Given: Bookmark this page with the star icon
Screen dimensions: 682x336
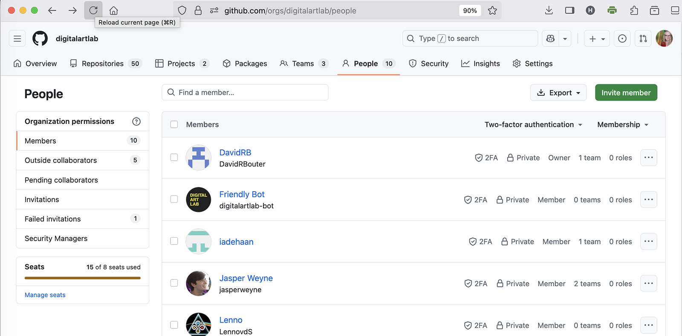Looking at the screenshot, I should pyautogui.click(x=492, y=11).
